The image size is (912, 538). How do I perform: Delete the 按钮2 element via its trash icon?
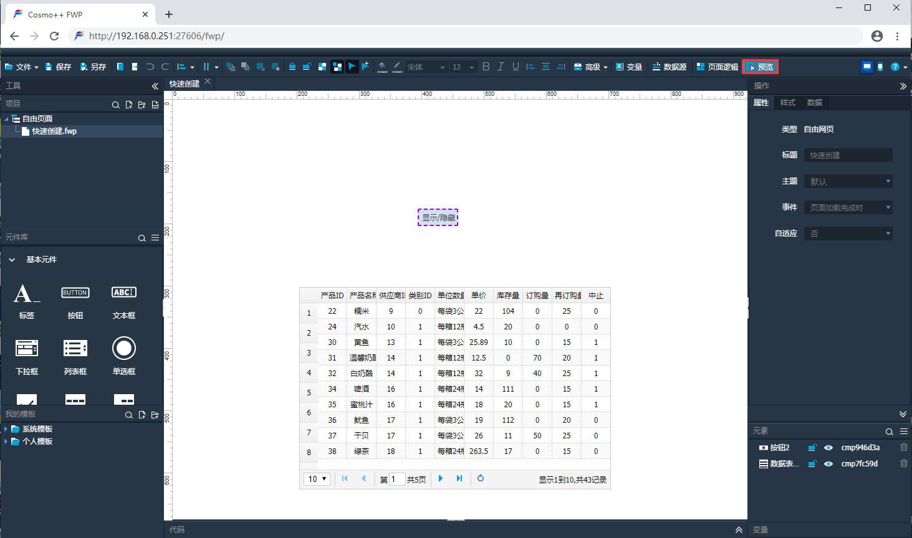point(903,447)
